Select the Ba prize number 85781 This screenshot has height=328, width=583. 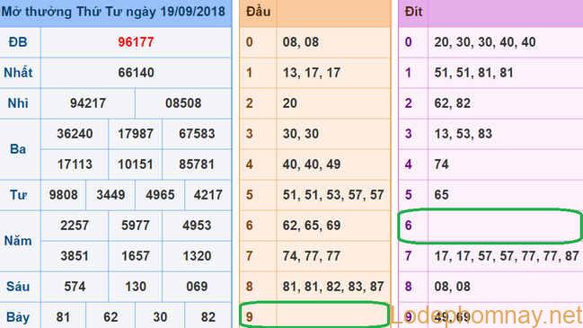click(197, 164)
